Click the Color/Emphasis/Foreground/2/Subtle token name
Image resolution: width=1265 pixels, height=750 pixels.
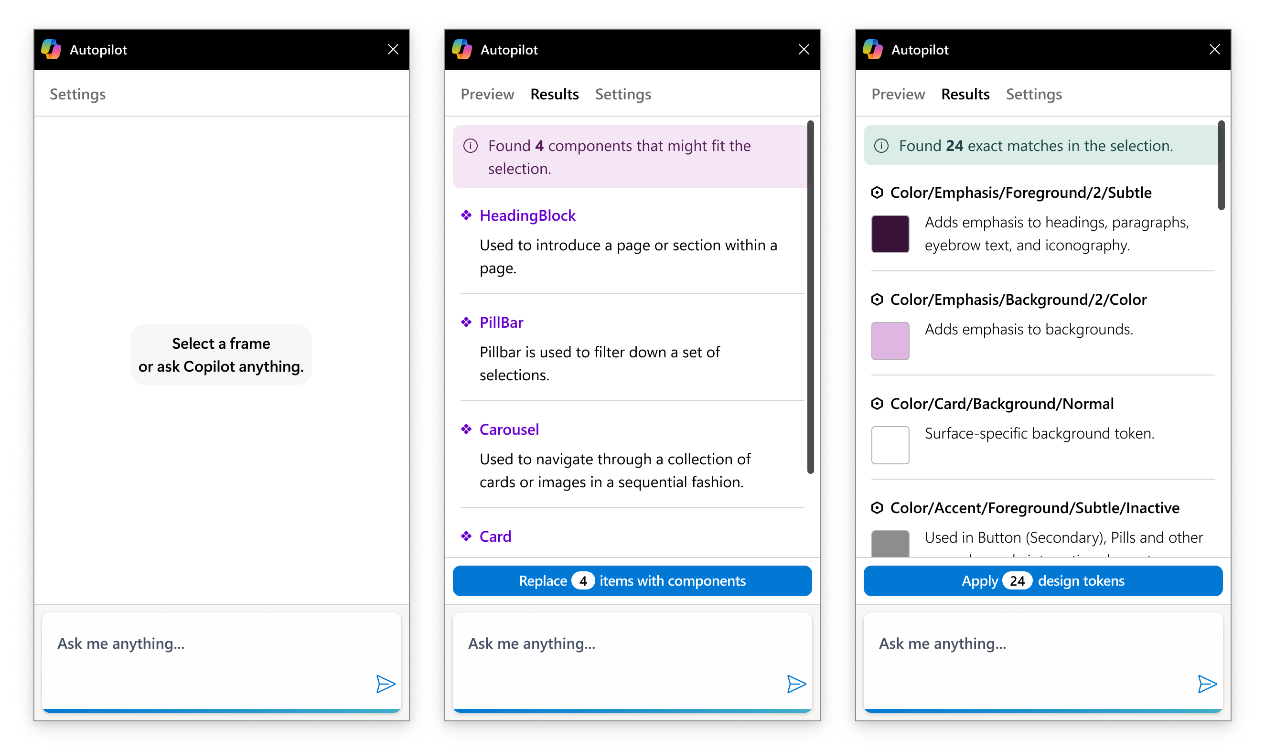(x=1021, y=193)
